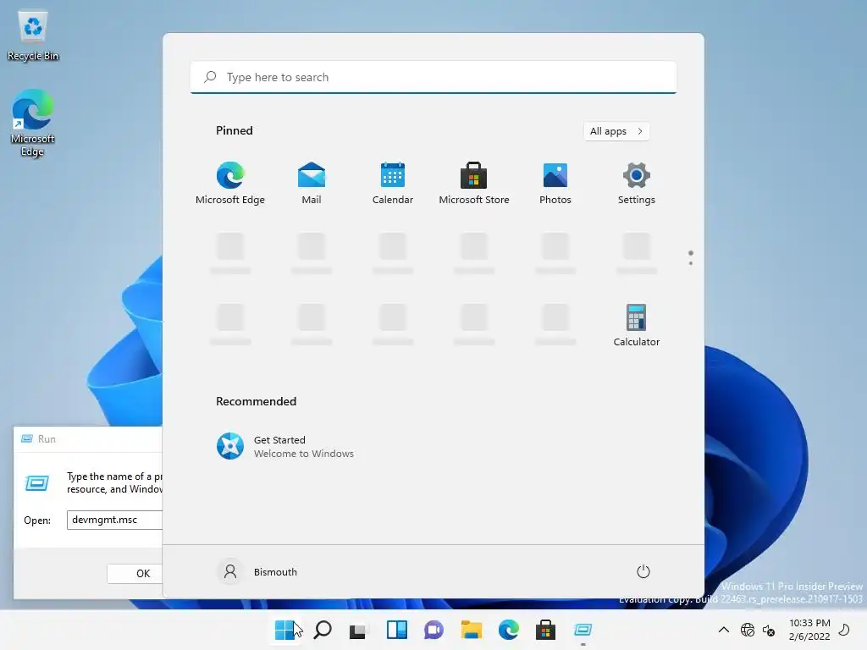Open Microsoft Store from the taskbar
The image size is (867, 650).
pos(545,630)
